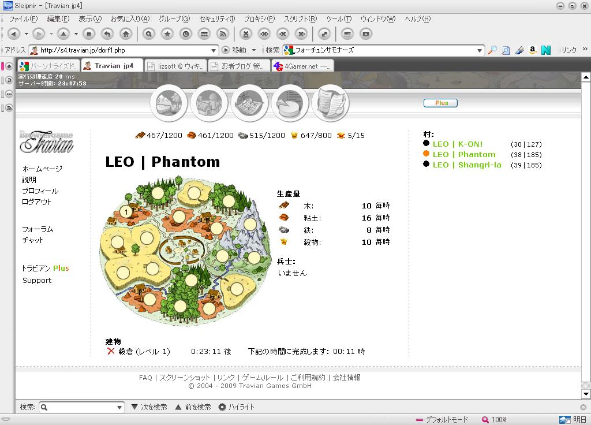Click the Plus button at top
This screenshot has height=425, width=591.
[x=440, y=103]
